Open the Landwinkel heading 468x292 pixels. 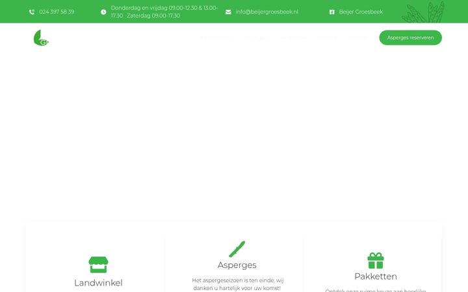(98, 283)
